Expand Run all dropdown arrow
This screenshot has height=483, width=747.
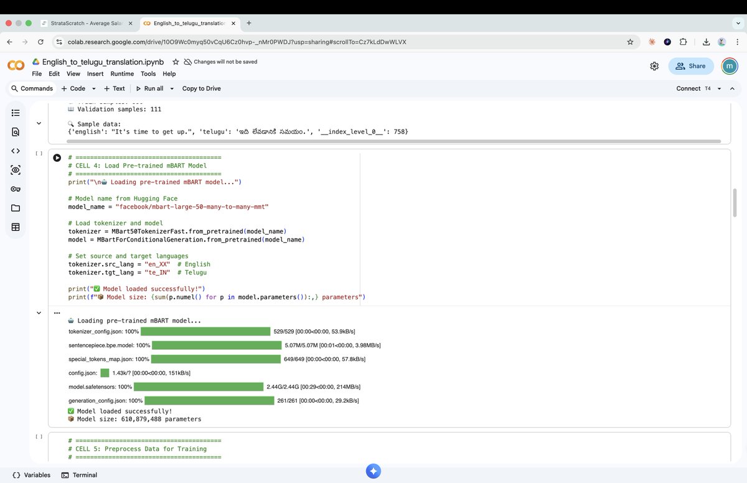(172, 88)
